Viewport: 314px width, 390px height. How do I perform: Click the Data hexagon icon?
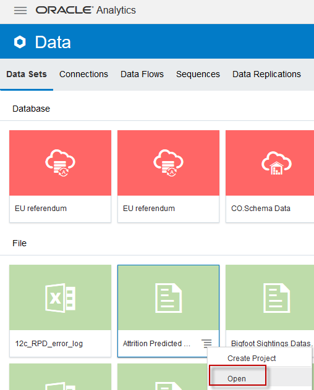pos(20,42)
